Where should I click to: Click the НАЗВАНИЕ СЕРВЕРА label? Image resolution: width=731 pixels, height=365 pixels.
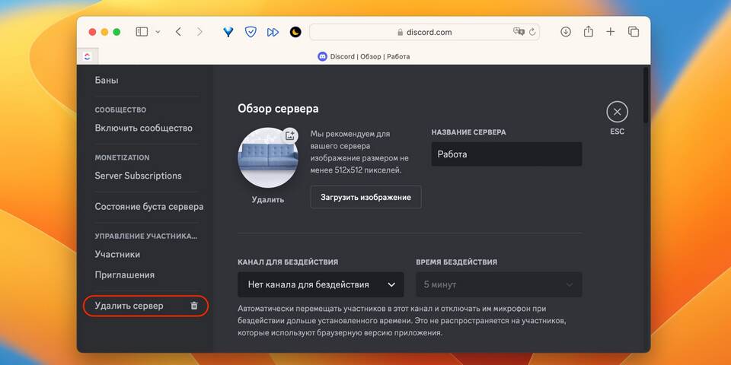click(x=468, y=132)
